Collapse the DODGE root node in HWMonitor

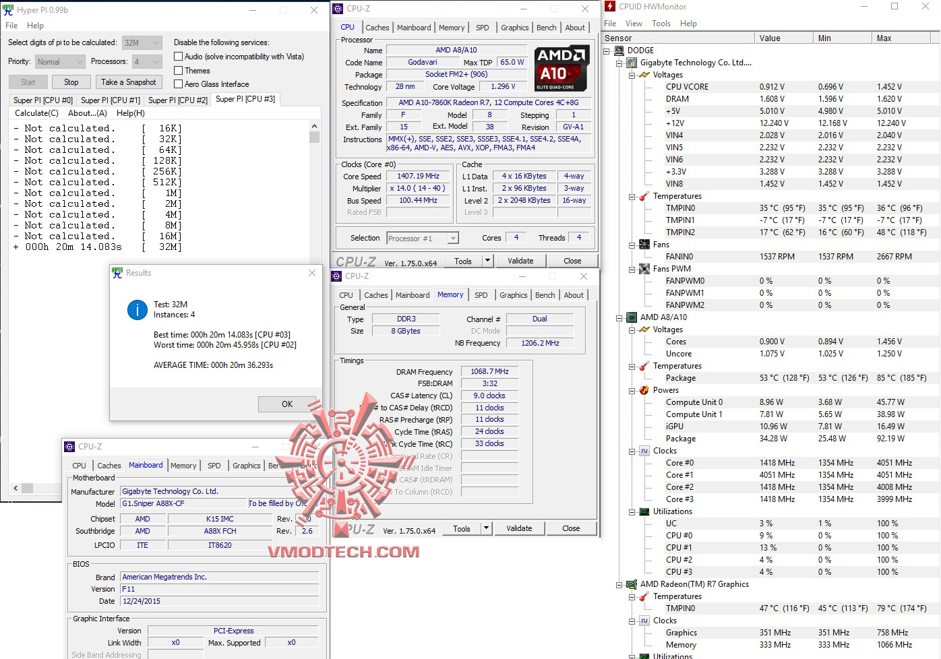(607, 51)
